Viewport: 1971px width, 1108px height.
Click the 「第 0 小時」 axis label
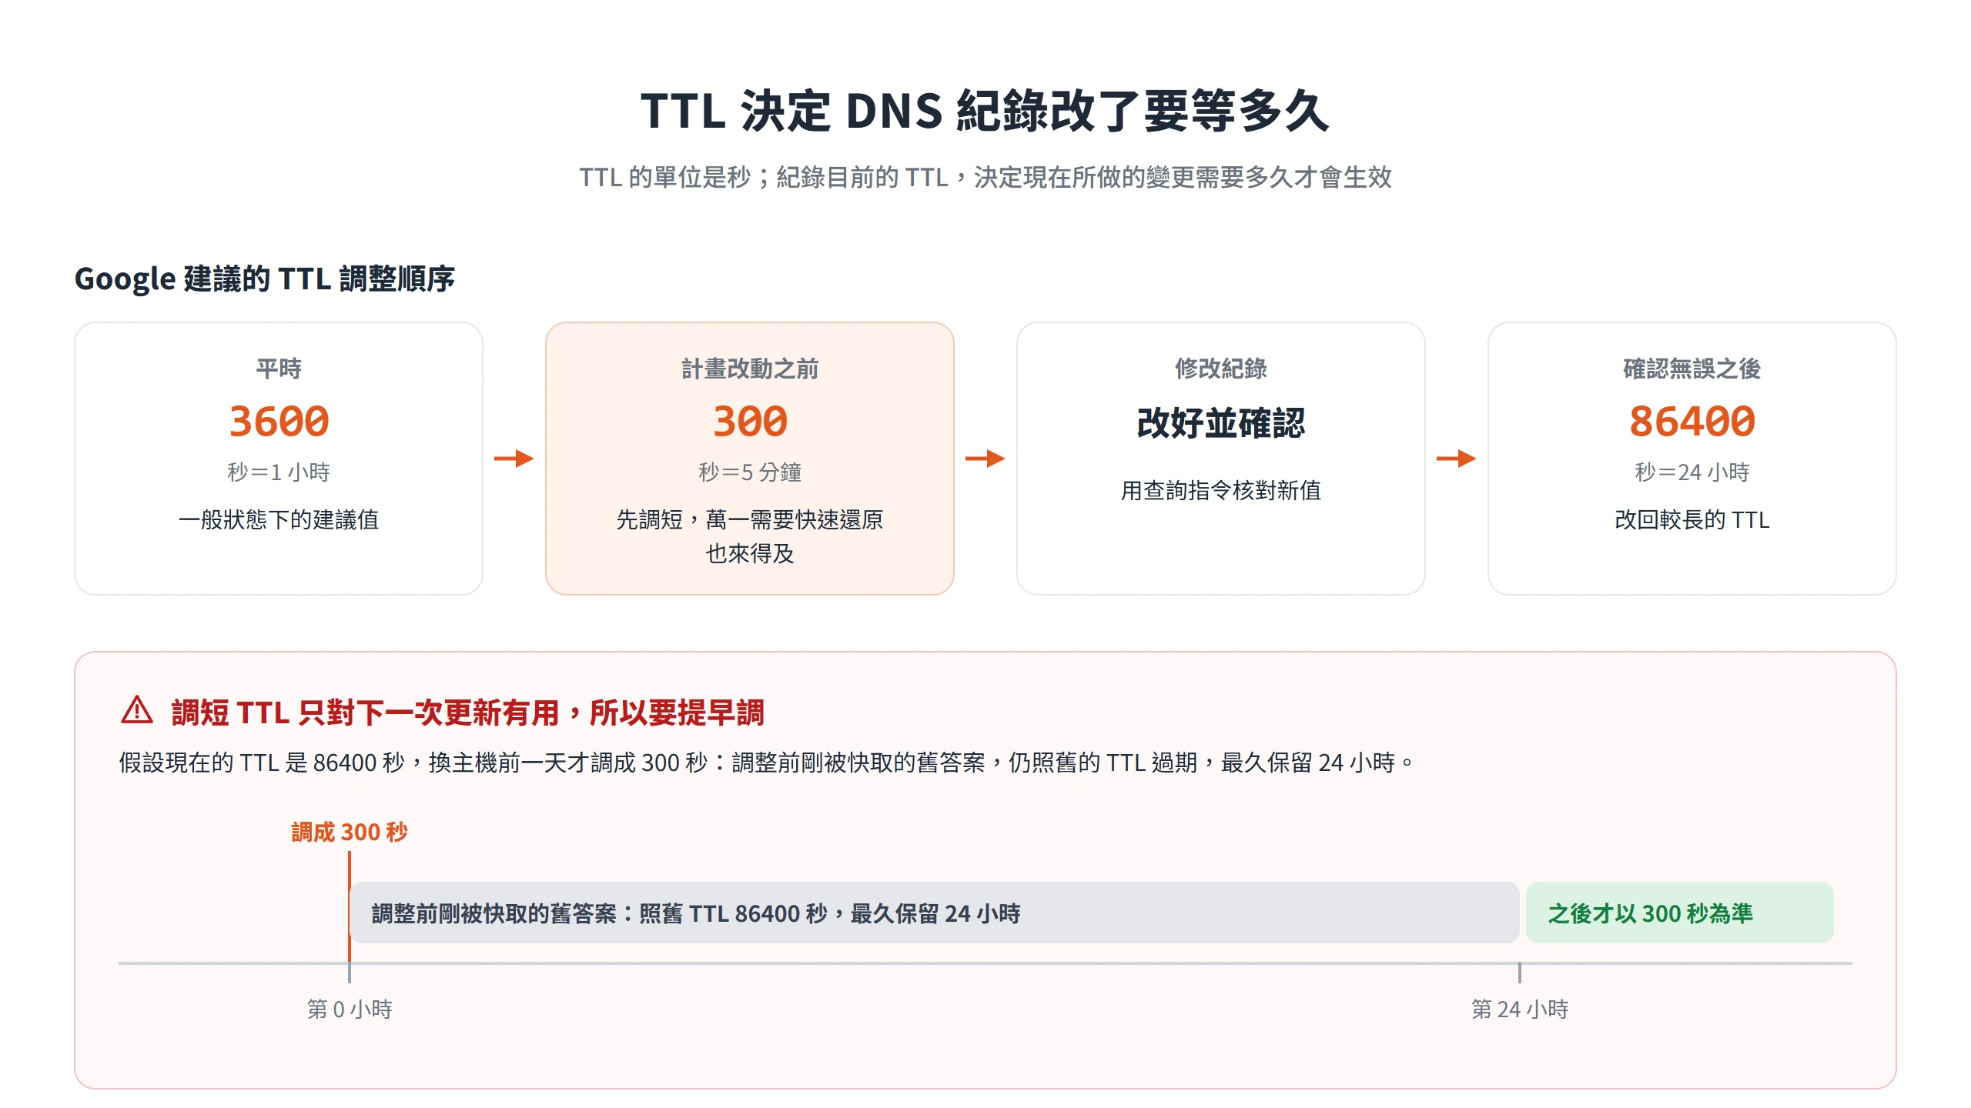coord(350,1009)
